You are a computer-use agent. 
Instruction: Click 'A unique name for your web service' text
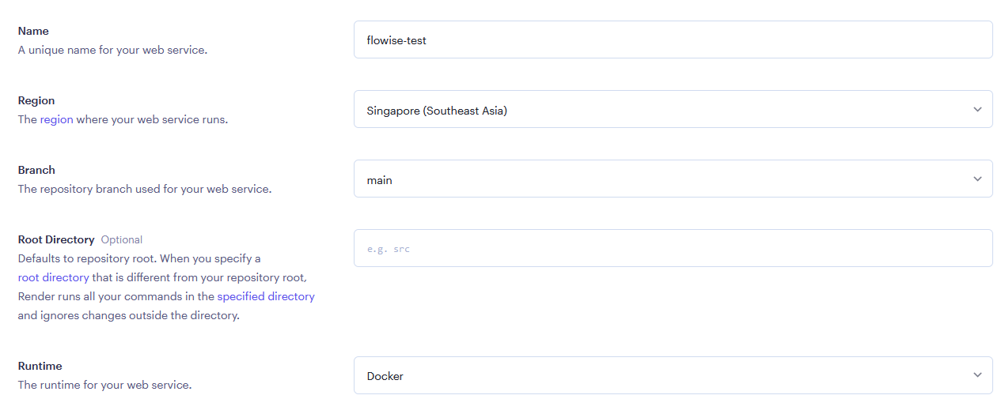coord(112,50)
